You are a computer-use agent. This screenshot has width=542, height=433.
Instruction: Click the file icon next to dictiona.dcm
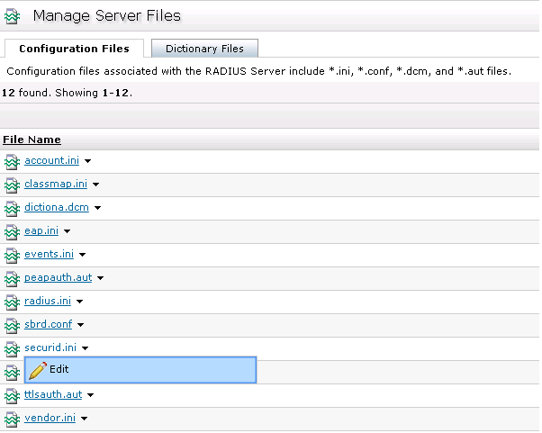coord(12,208)
